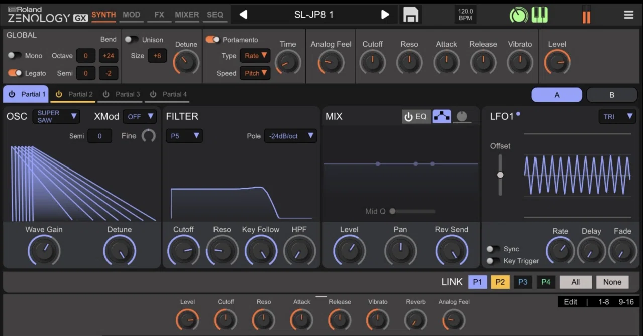
Task: Load the previous preset with left arrow
Action: (243, 15)
